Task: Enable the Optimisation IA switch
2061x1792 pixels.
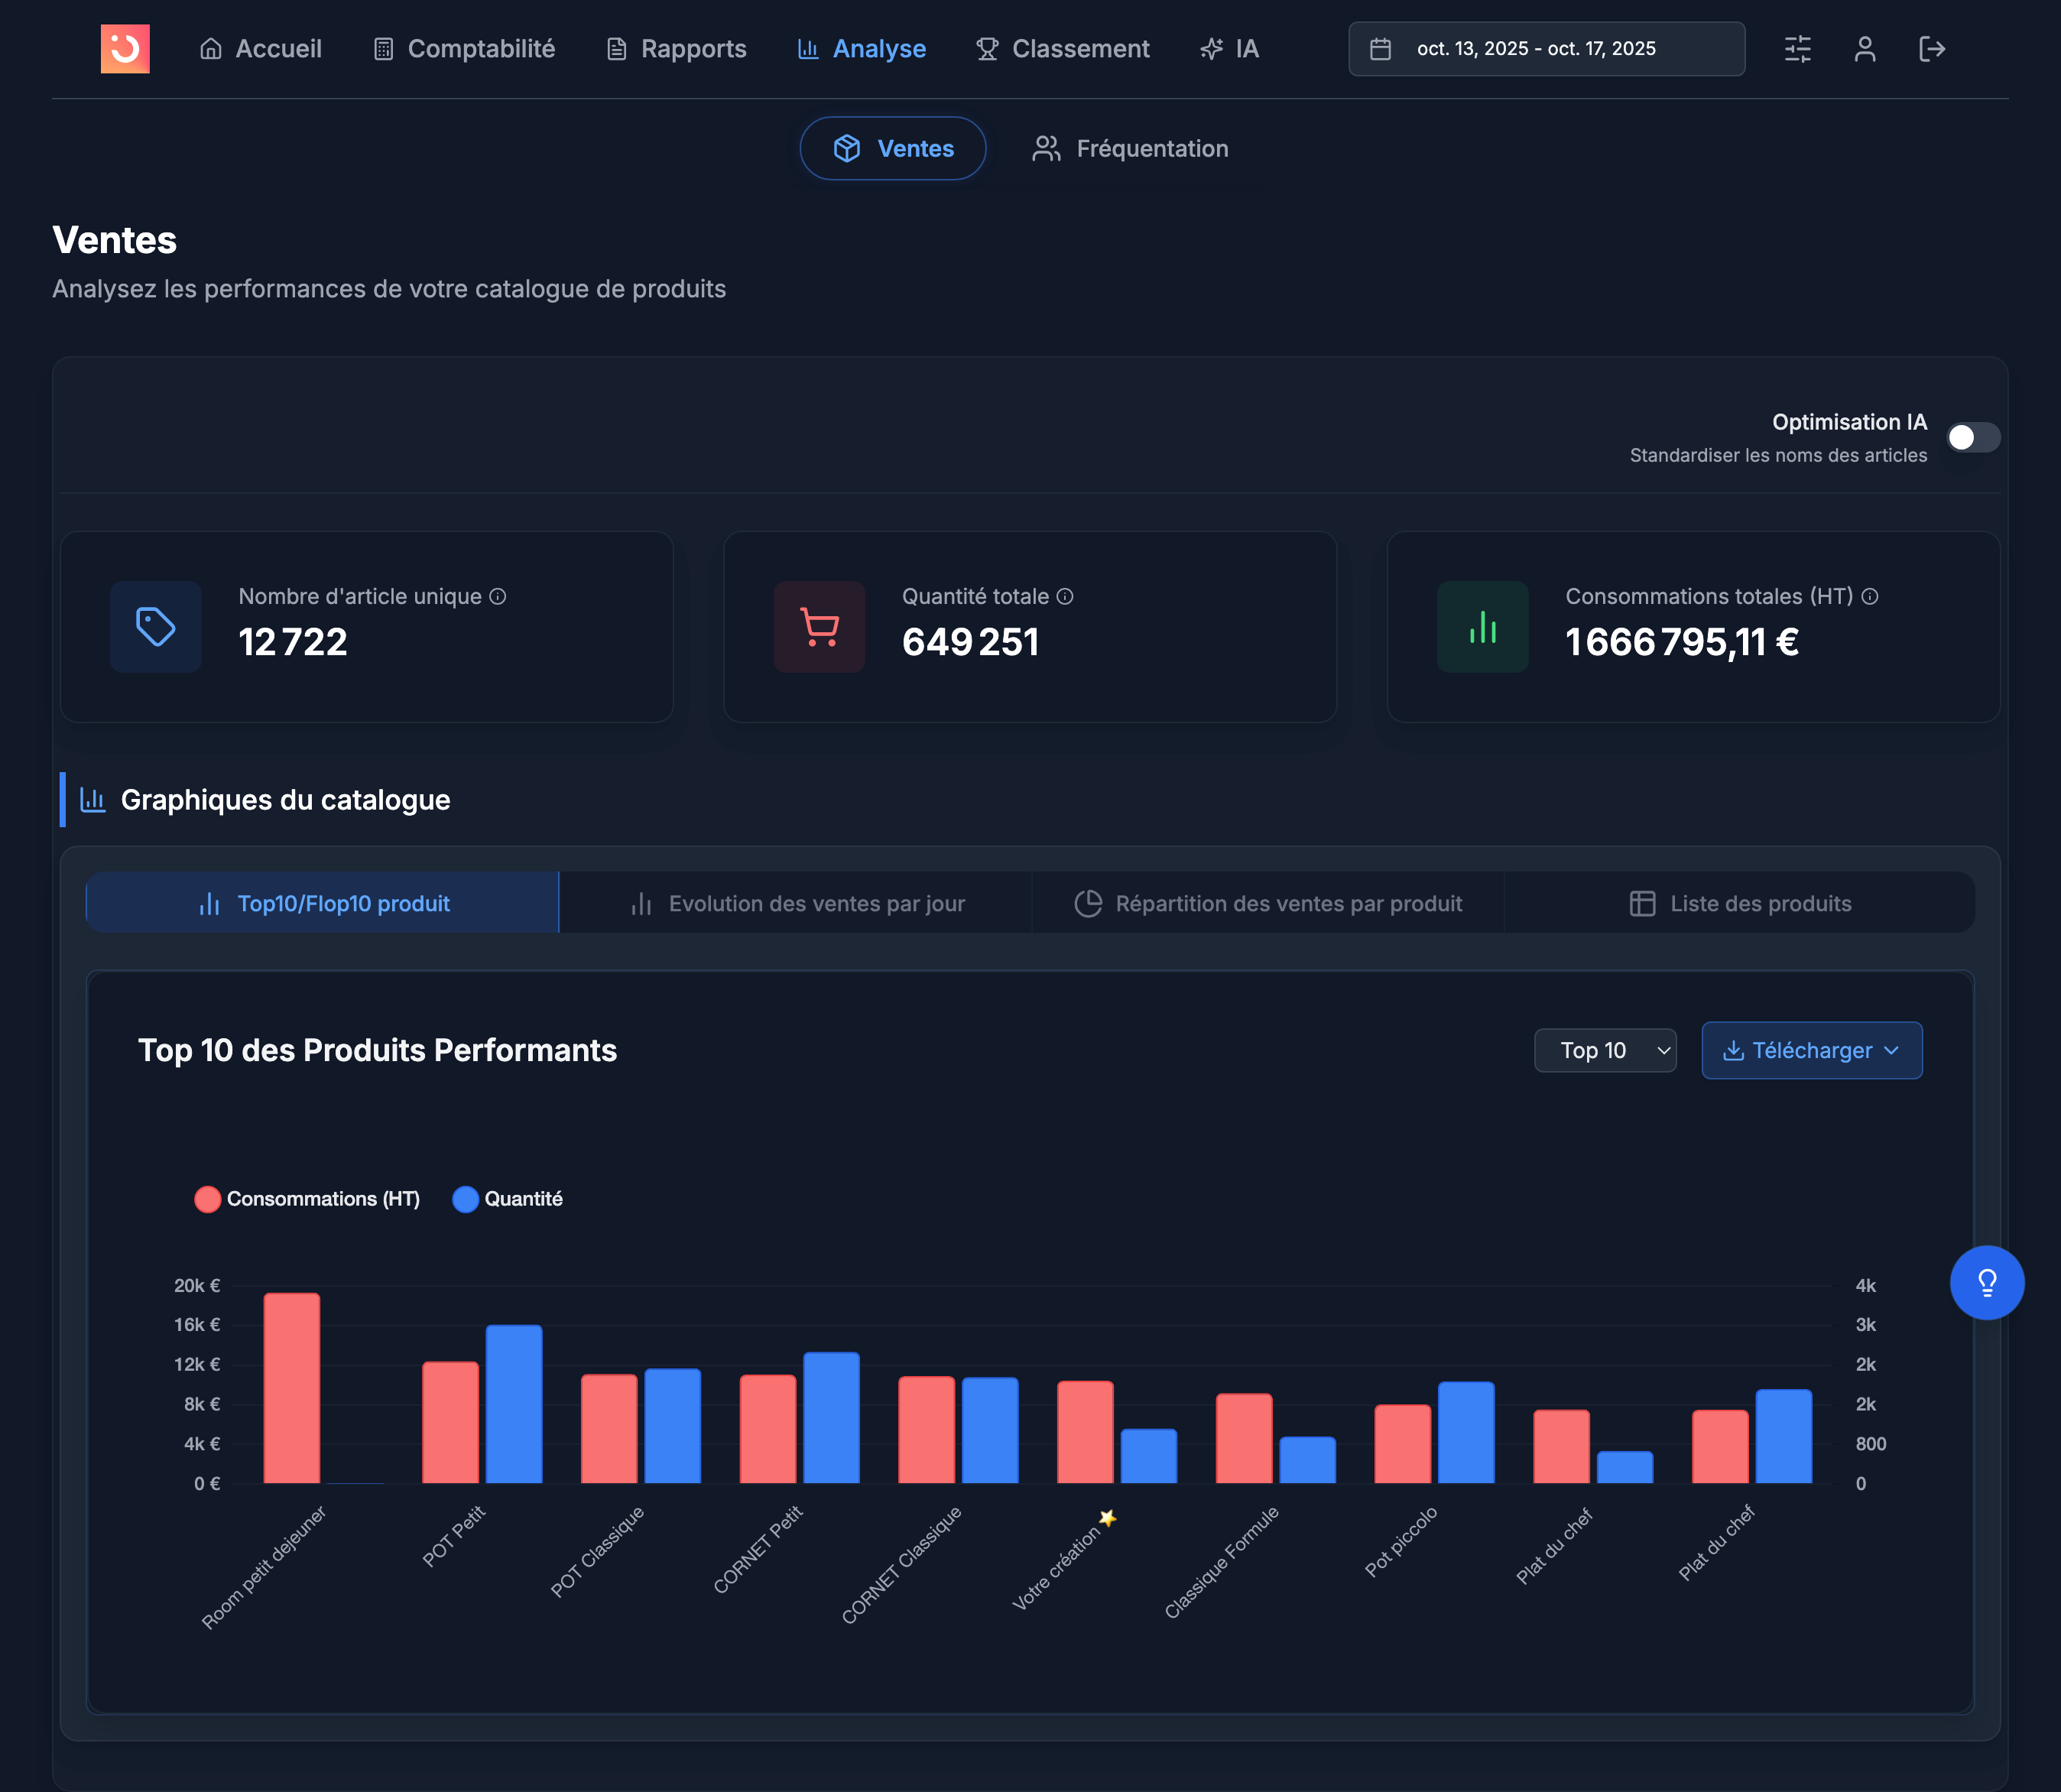Action: 1972,437
